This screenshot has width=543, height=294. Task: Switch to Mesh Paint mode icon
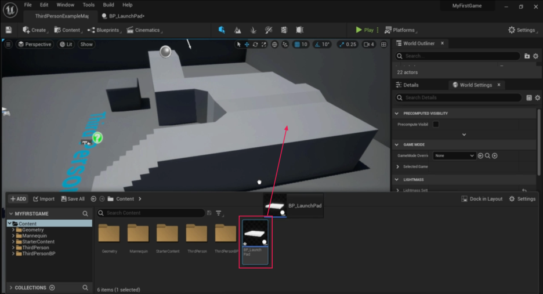[269, 30]
